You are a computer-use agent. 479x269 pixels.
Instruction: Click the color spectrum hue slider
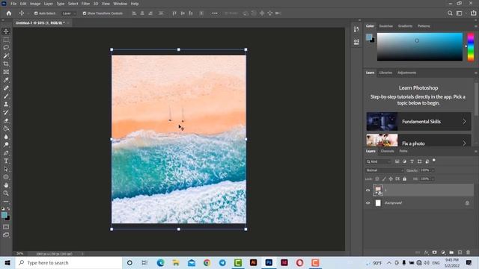pyautogui.click(x=471, y=47)
